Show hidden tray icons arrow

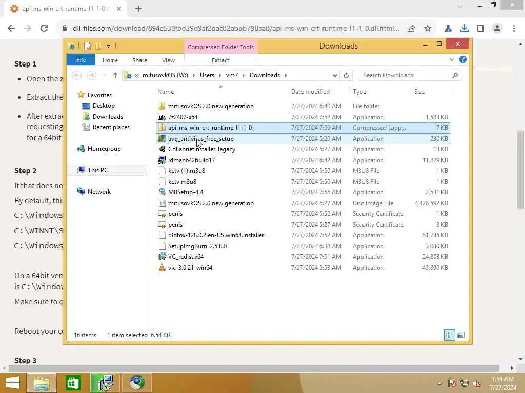439,383
